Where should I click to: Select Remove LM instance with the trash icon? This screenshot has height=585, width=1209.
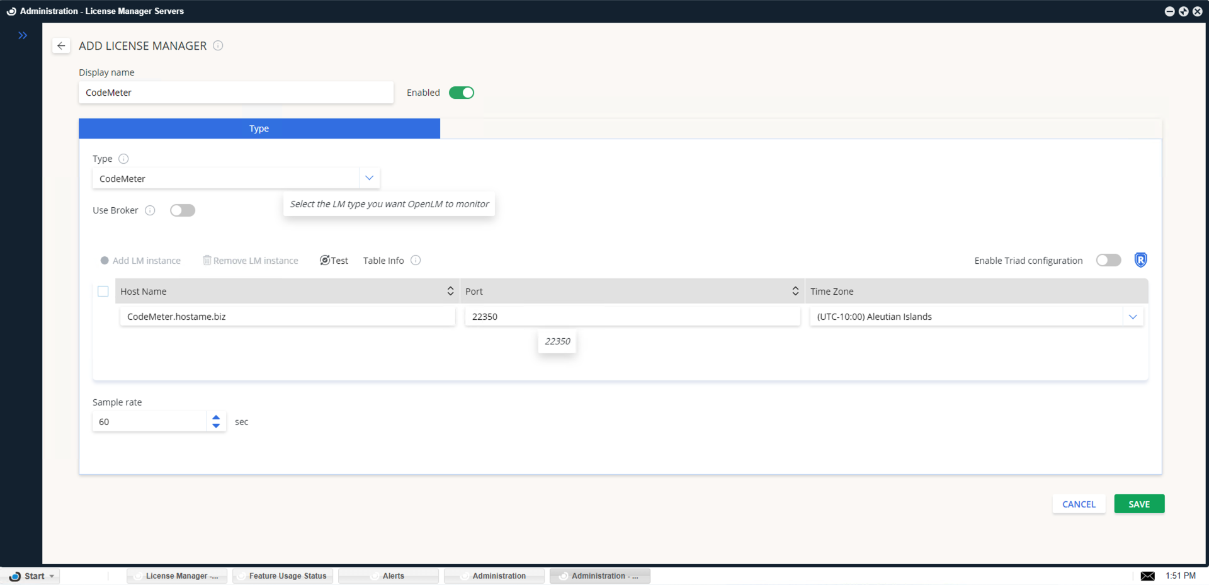(250, 260)
